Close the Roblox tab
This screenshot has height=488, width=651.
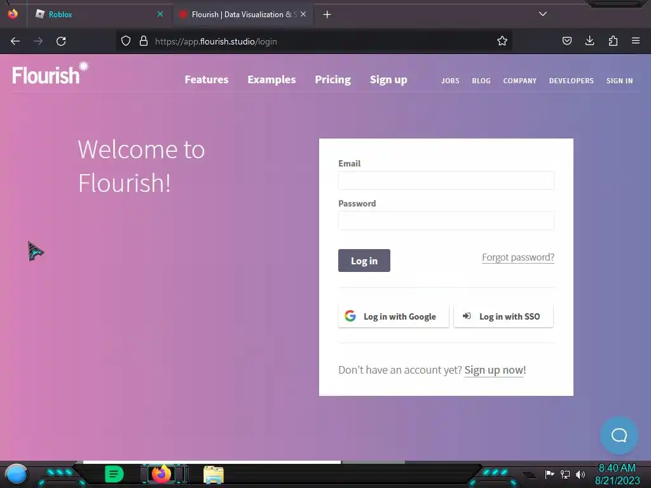point(160,14)
